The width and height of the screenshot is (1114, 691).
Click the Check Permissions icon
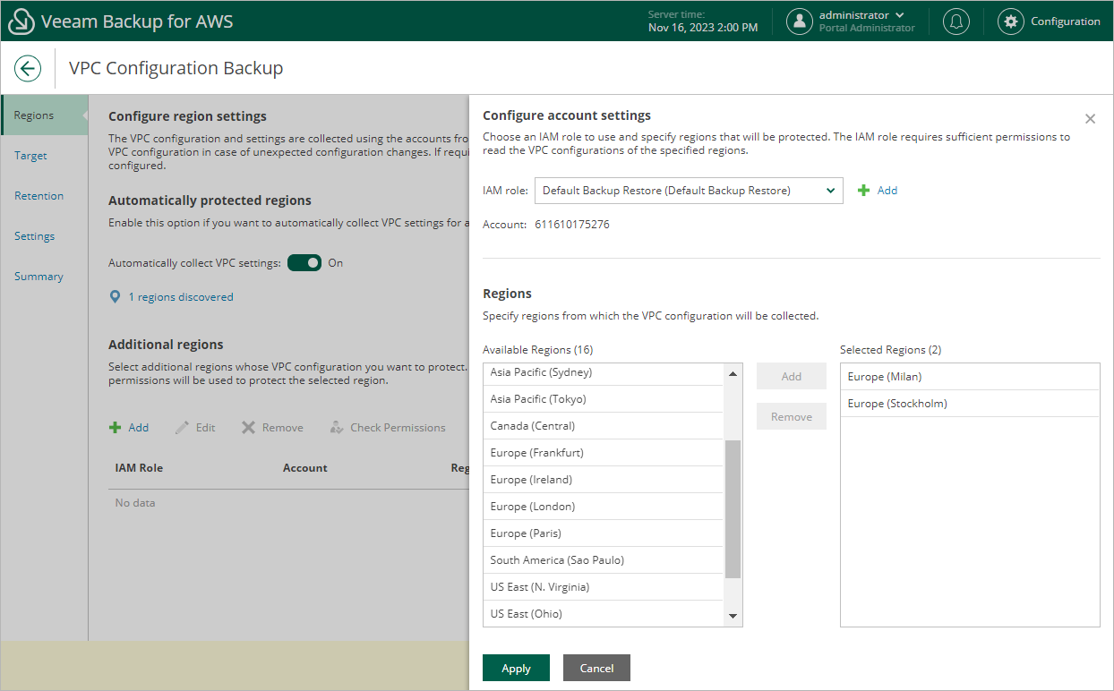click(x=337, y=428)
